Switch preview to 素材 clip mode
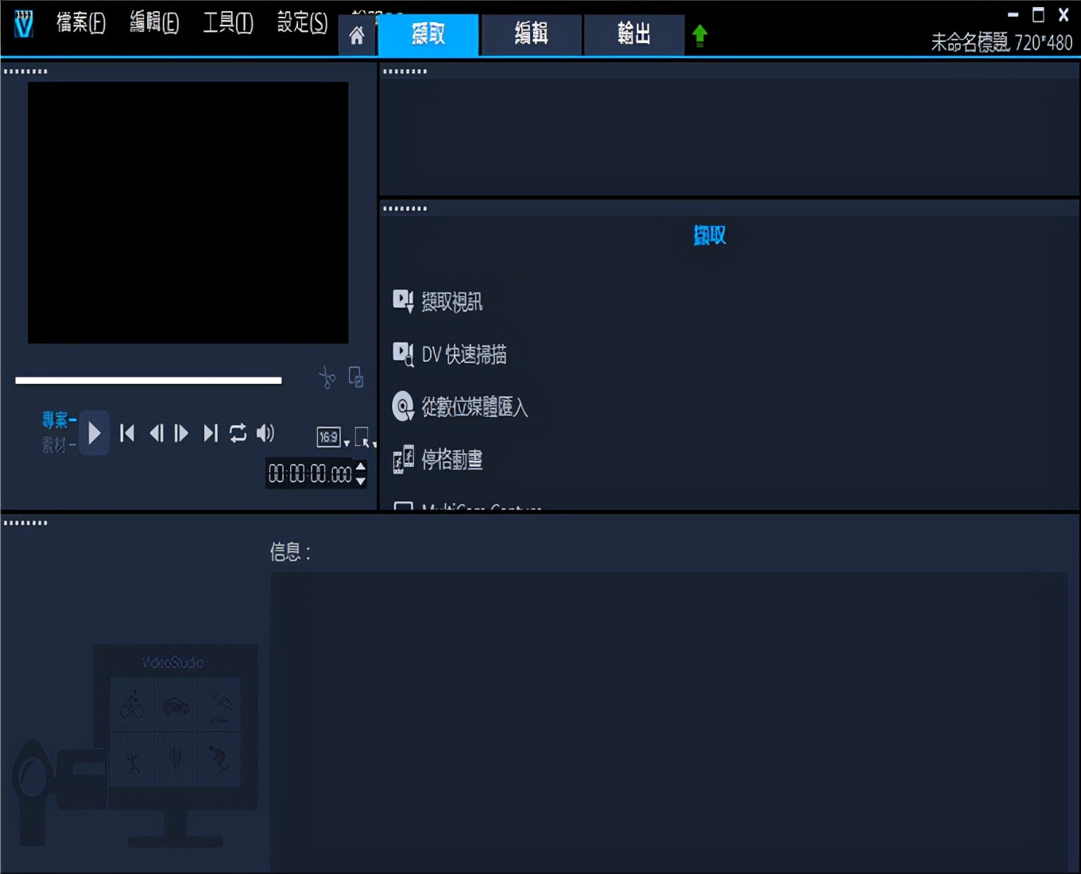The width and height of the screenshot is (1081, 874). [56, 445]
